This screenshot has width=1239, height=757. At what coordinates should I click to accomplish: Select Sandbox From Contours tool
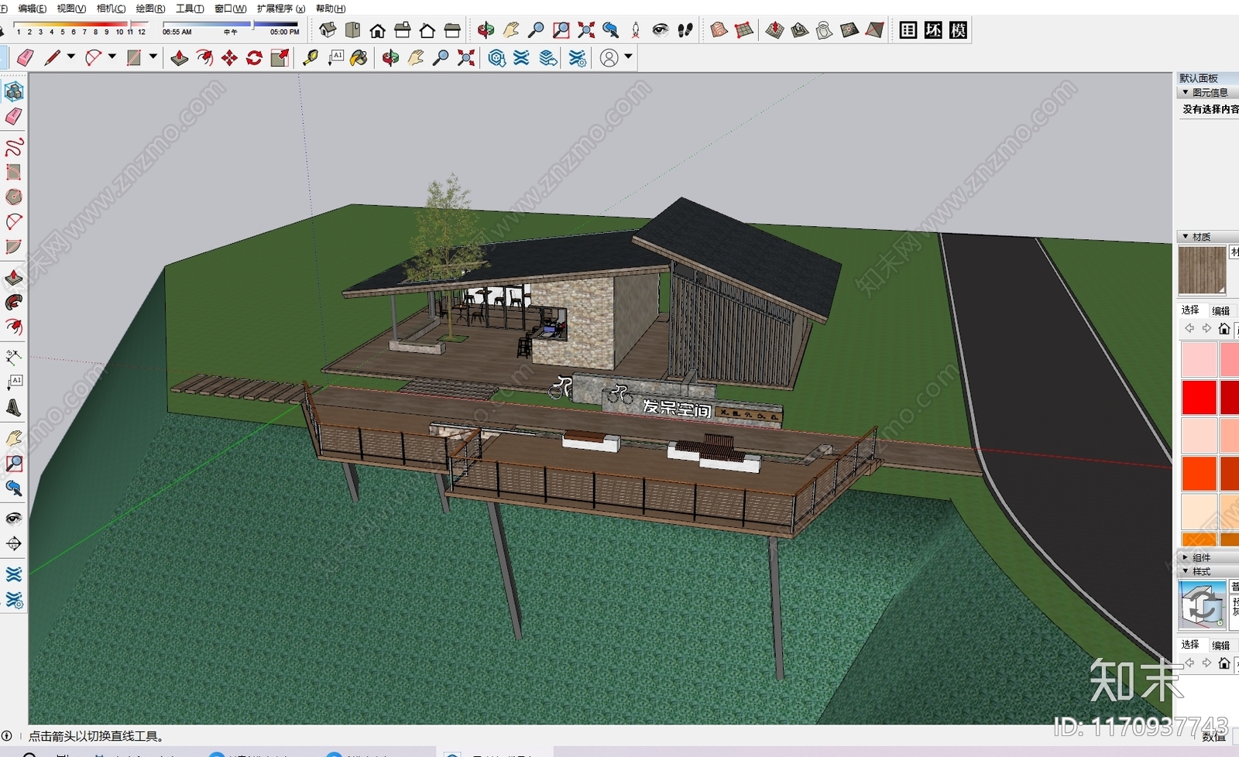click(719, 30)
